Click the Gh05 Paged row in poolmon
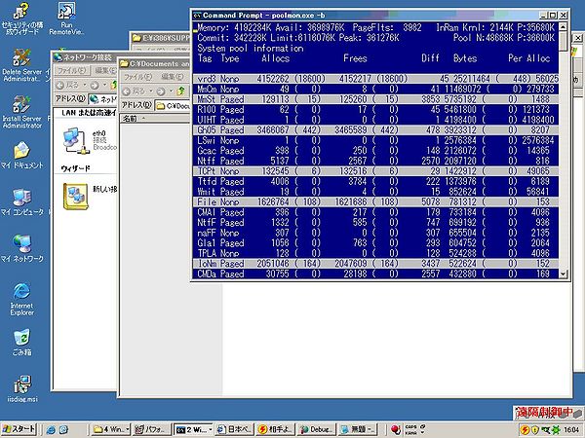 tap(375, 130)
